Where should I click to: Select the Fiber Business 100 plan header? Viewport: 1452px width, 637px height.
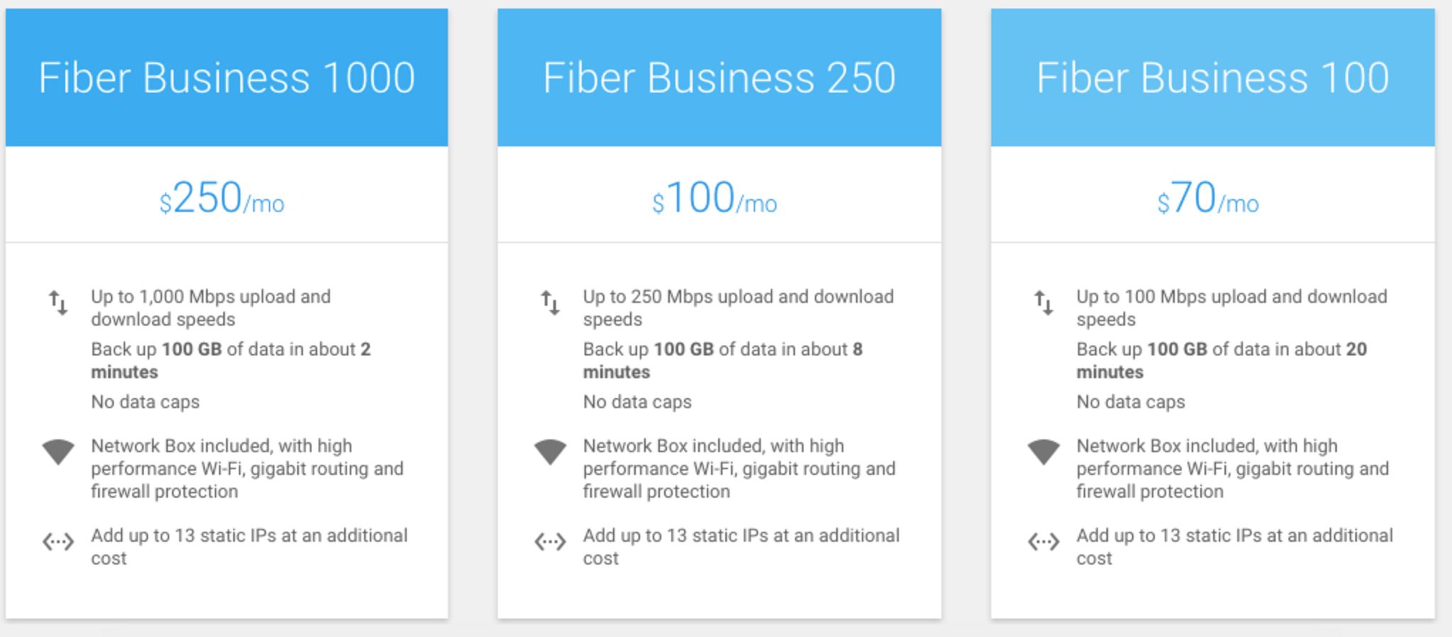1212,77
